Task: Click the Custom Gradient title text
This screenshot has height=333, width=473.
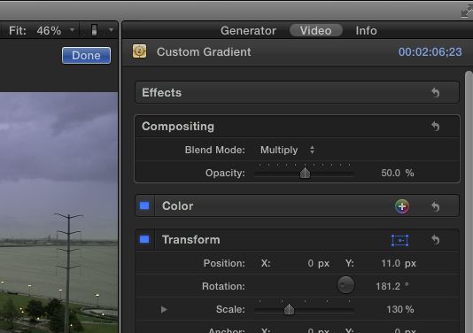Action: click(204, 52)
